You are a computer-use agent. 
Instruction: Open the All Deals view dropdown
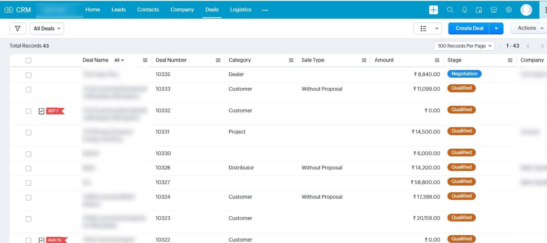tap(47, 29)
